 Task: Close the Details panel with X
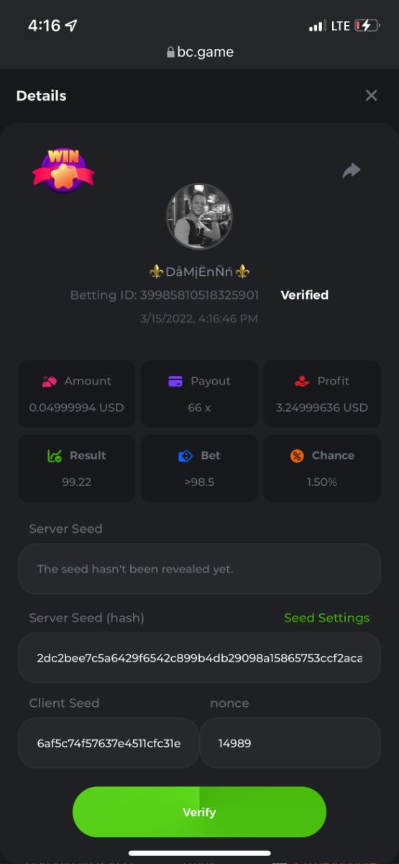pyautogui.click(x=371, y=96)
